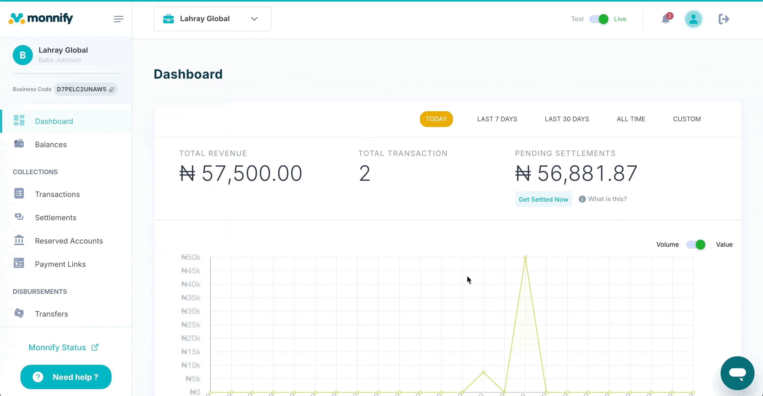Click the logout icon
The image size is (763, 396).
click(x=724, y=19)
